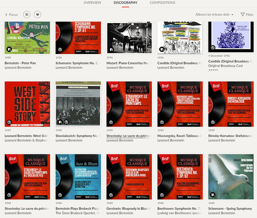Screen dimensions: 257x218
Task: Expand the Focus panel chevron
Action: (6, 14)
